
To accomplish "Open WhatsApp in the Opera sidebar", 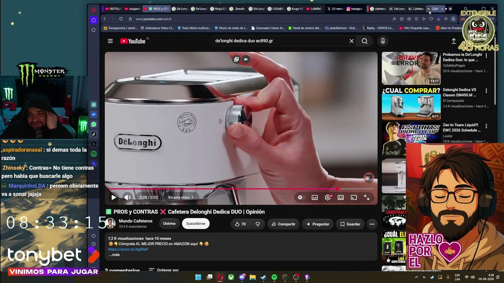I will (94, 124).
